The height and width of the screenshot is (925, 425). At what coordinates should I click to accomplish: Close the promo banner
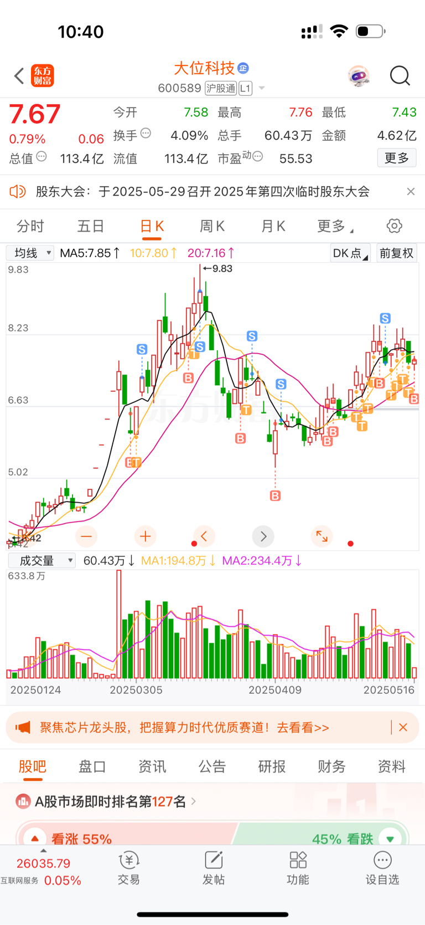tap(403, 727)
